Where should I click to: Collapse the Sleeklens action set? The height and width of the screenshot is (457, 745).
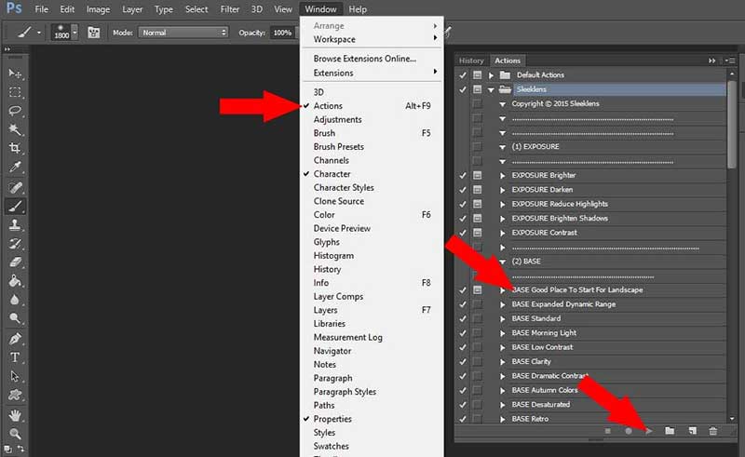coord(492,89)
